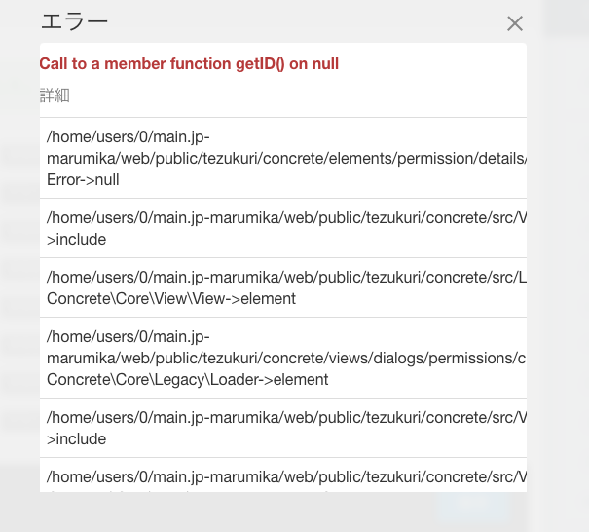
Task: Select the 'Call to a member function getID() on null' message
Action: click(189, 64)
